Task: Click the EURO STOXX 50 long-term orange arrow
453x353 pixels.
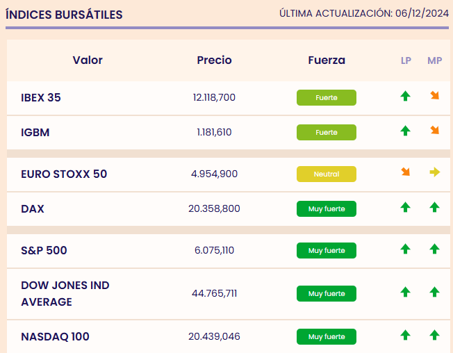Action: coord(406,172)
